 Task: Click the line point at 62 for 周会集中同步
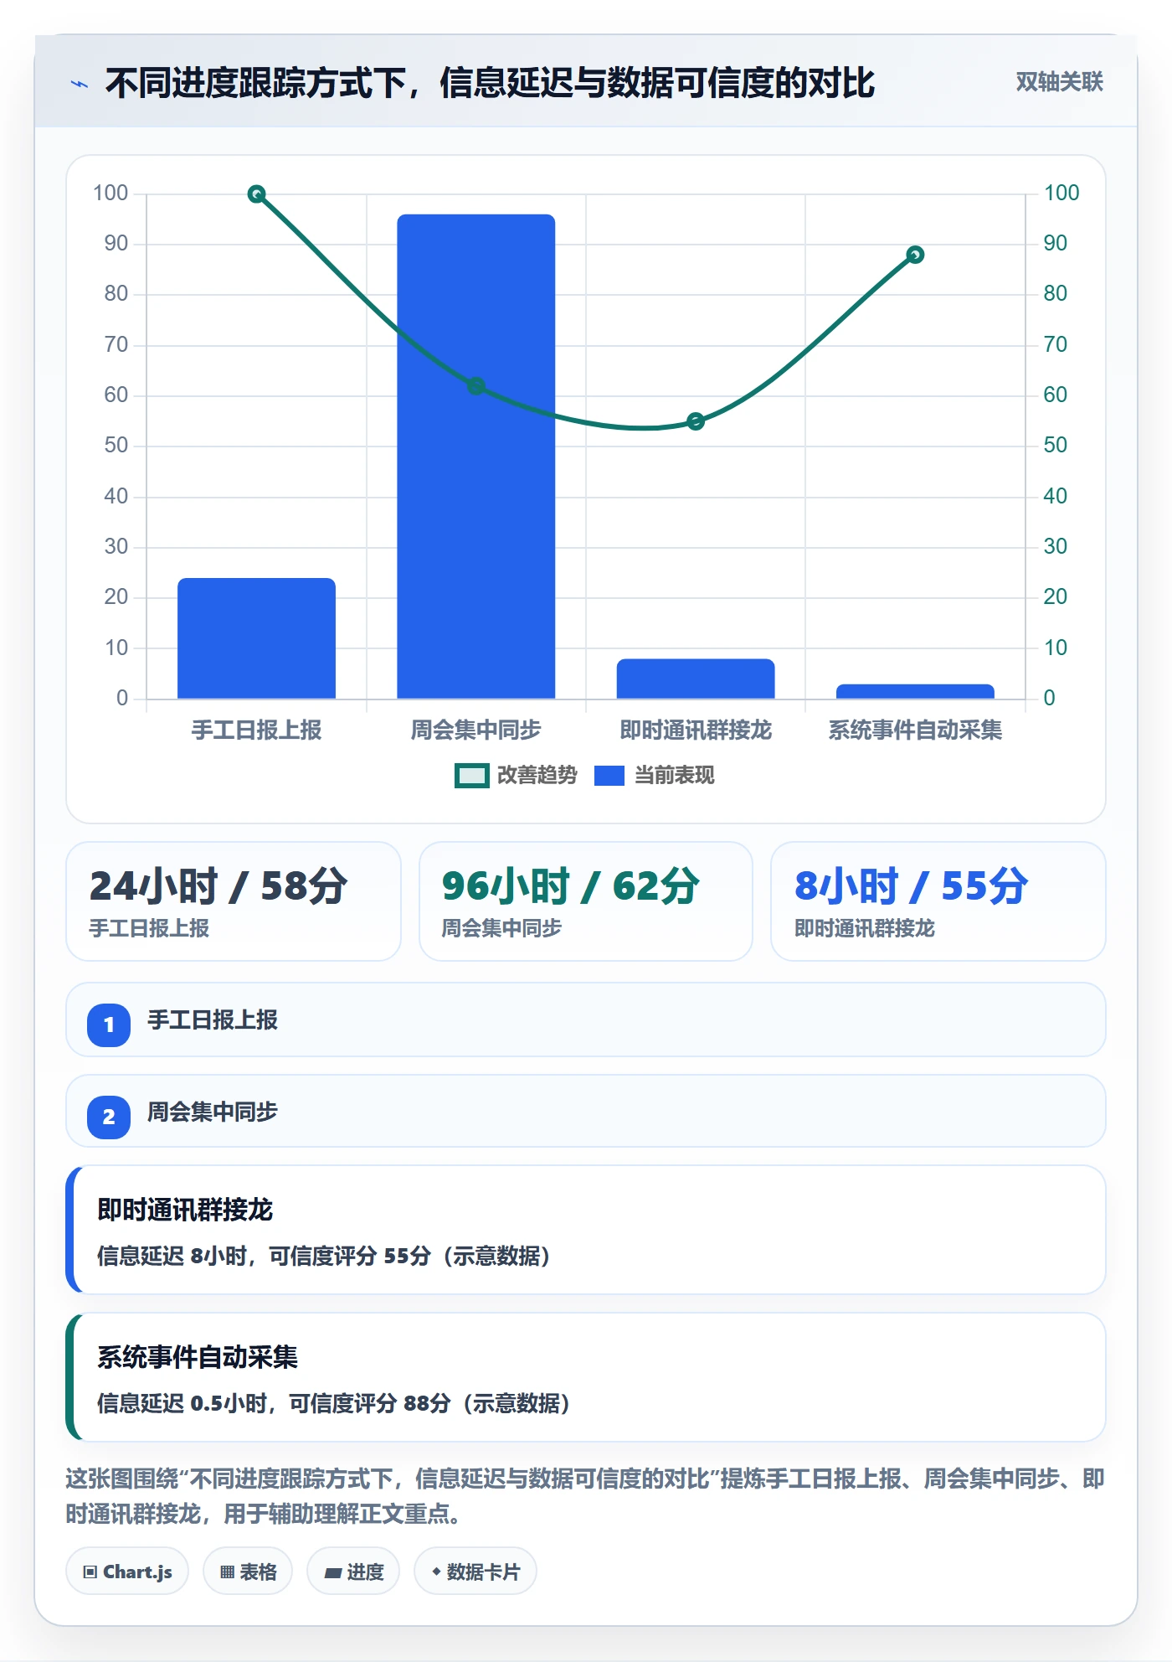click(475, 386)
